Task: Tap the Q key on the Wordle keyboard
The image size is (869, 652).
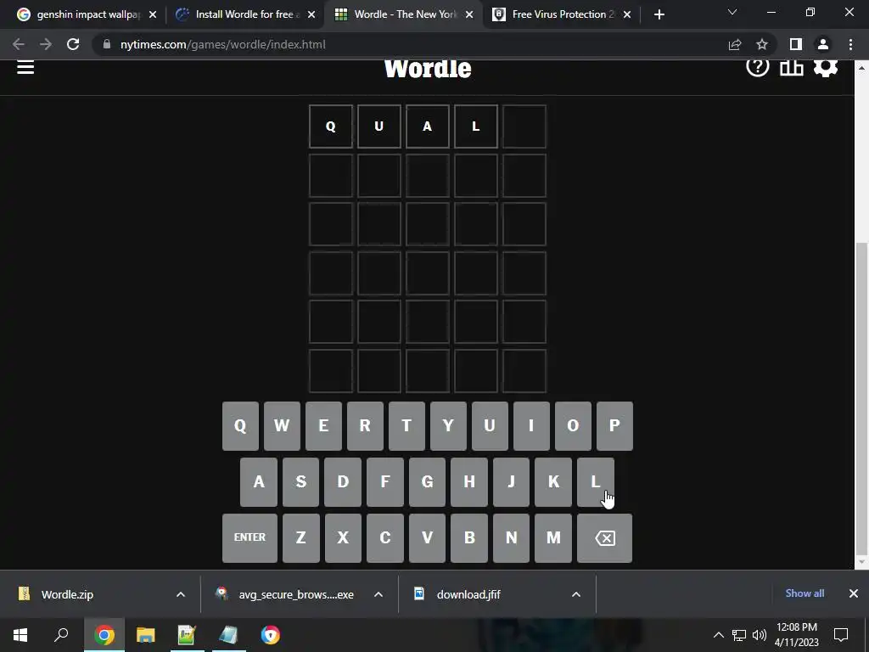Action: (x=240, y=426)
